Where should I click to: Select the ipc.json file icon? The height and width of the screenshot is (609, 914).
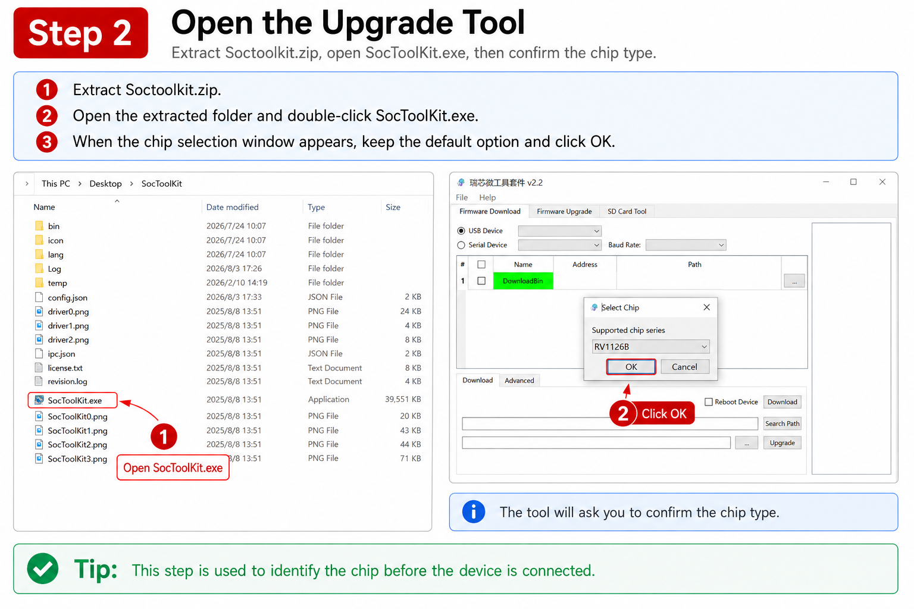[39, 354]
